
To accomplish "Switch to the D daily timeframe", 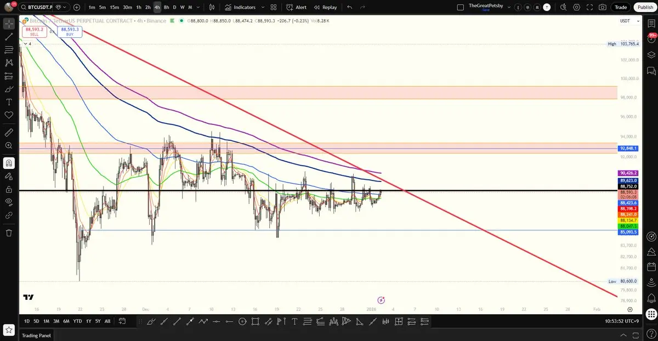I will (174, 7).
